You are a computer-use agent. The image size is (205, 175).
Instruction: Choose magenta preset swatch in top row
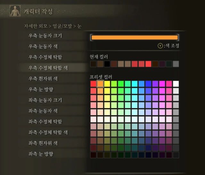[162, 84]
